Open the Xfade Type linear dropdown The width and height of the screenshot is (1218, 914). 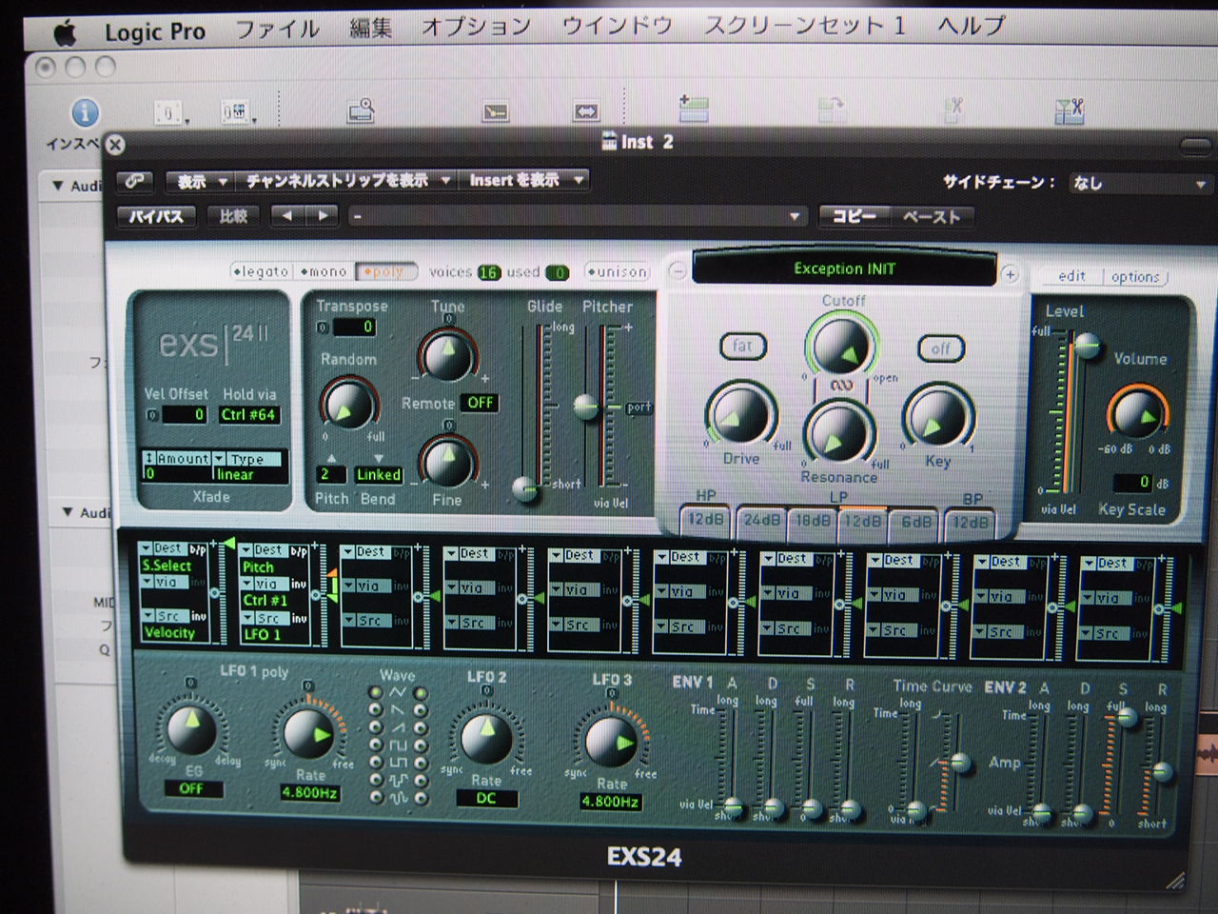(248, 467)
